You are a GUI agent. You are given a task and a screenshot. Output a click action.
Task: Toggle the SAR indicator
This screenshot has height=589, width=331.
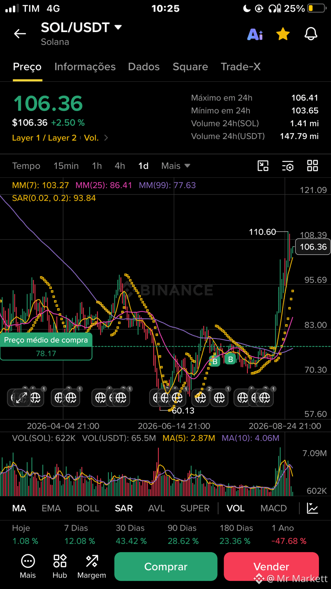124,508
